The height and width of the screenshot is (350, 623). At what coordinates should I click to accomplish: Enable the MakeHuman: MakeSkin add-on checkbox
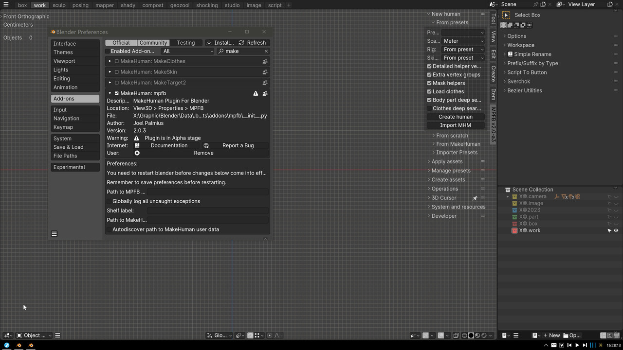click(117, 72)
